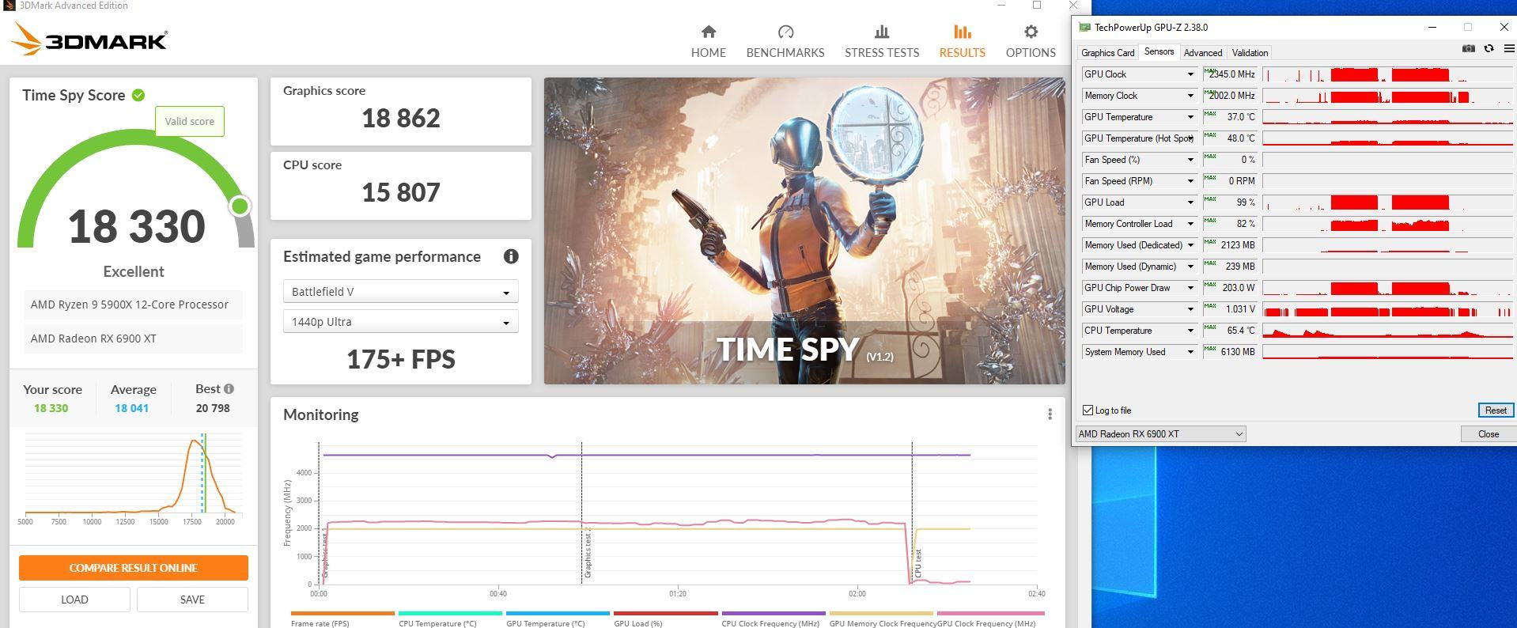Screen dimensions: 1517x628
Task: Open the 1440p Ultra resolution dropdown
Action: (x=400, y=322)
